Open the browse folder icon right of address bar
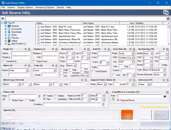 pyautogui.click(x=168, y=18)
